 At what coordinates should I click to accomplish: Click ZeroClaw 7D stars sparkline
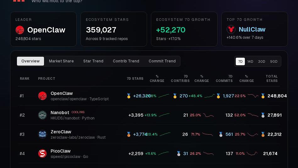165,134
